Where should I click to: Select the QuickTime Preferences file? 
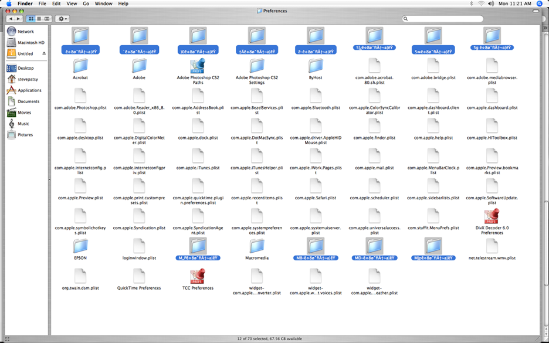(139, 277)
